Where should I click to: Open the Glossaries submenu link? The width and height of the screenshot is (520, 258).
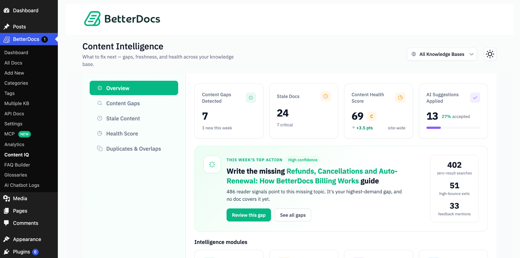coord(16,175)
